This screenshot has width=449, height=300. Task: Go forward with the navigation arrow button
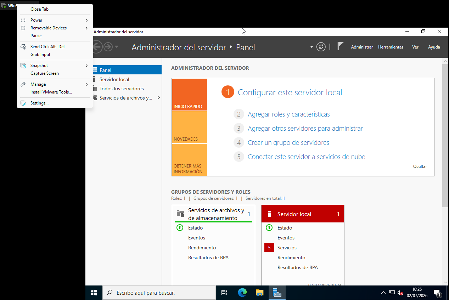pyautogui.click(x=108, y=47)
